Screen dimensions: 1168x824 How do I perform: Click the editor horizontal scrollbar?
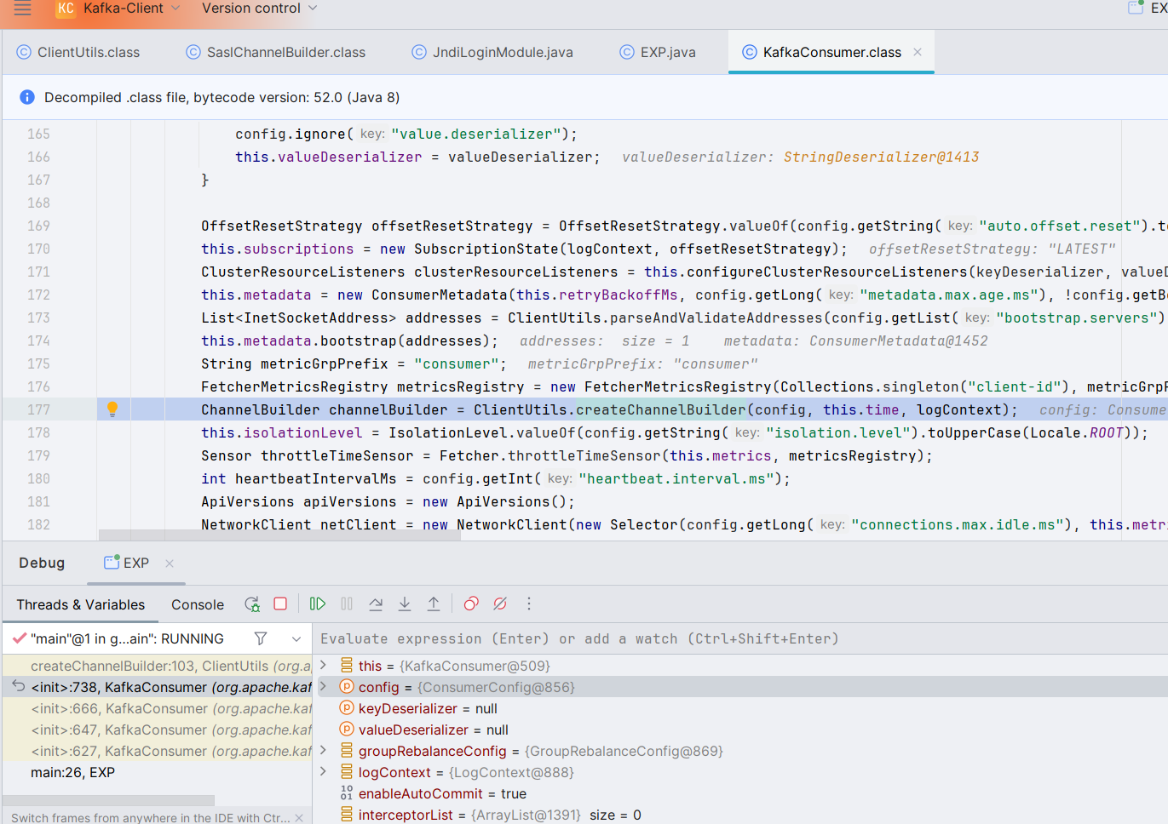[281, 535]
